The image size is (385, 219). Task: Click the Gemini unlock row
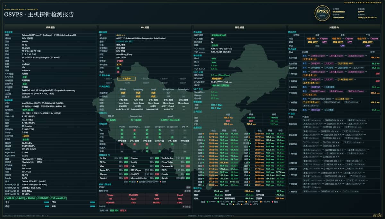[114, 178]
